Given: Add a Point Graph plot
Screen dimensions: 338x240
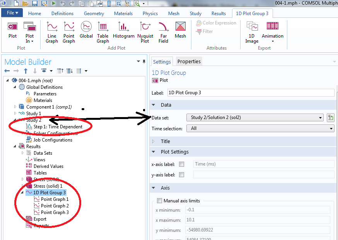Looking at the screenshot, I should tap(69, 32).
